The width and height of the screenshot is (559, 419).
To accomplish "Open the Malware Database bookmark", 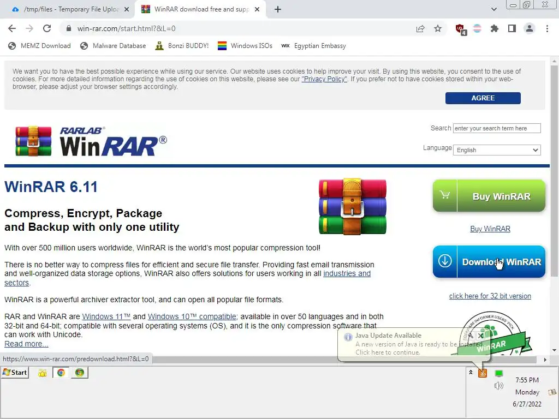I will pyautogui.click(x=114, y=46).
